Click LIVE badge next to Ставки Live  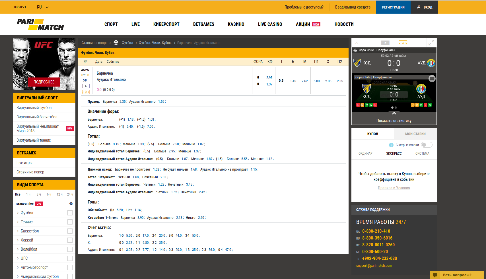click(x=39, y=204)
